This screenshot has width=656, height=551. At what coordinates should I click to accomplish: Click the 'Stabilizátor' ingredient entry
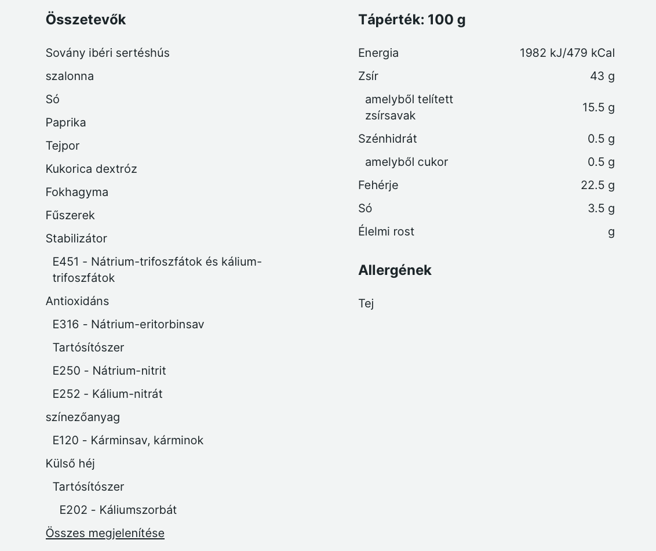76,238
